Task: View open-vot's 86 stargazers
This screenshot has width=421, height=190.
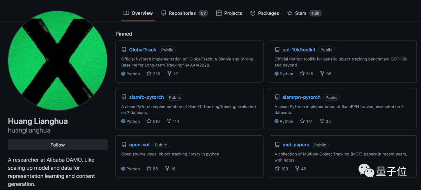Action: [152, 169]
